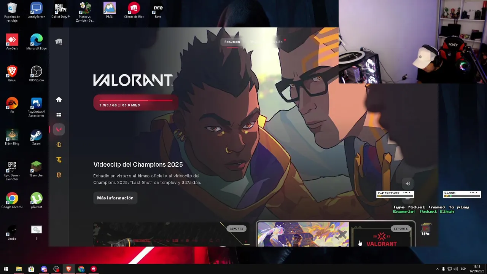This screenshot has width=487, height=274.
Task: Select the PEAK desktop shortcut
Action: (x=109, y=11)
